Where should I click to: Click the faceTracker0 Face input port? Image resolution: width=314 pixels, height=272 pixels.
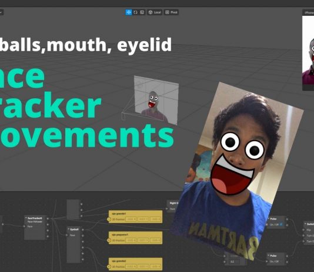click(x=24, y=226)
